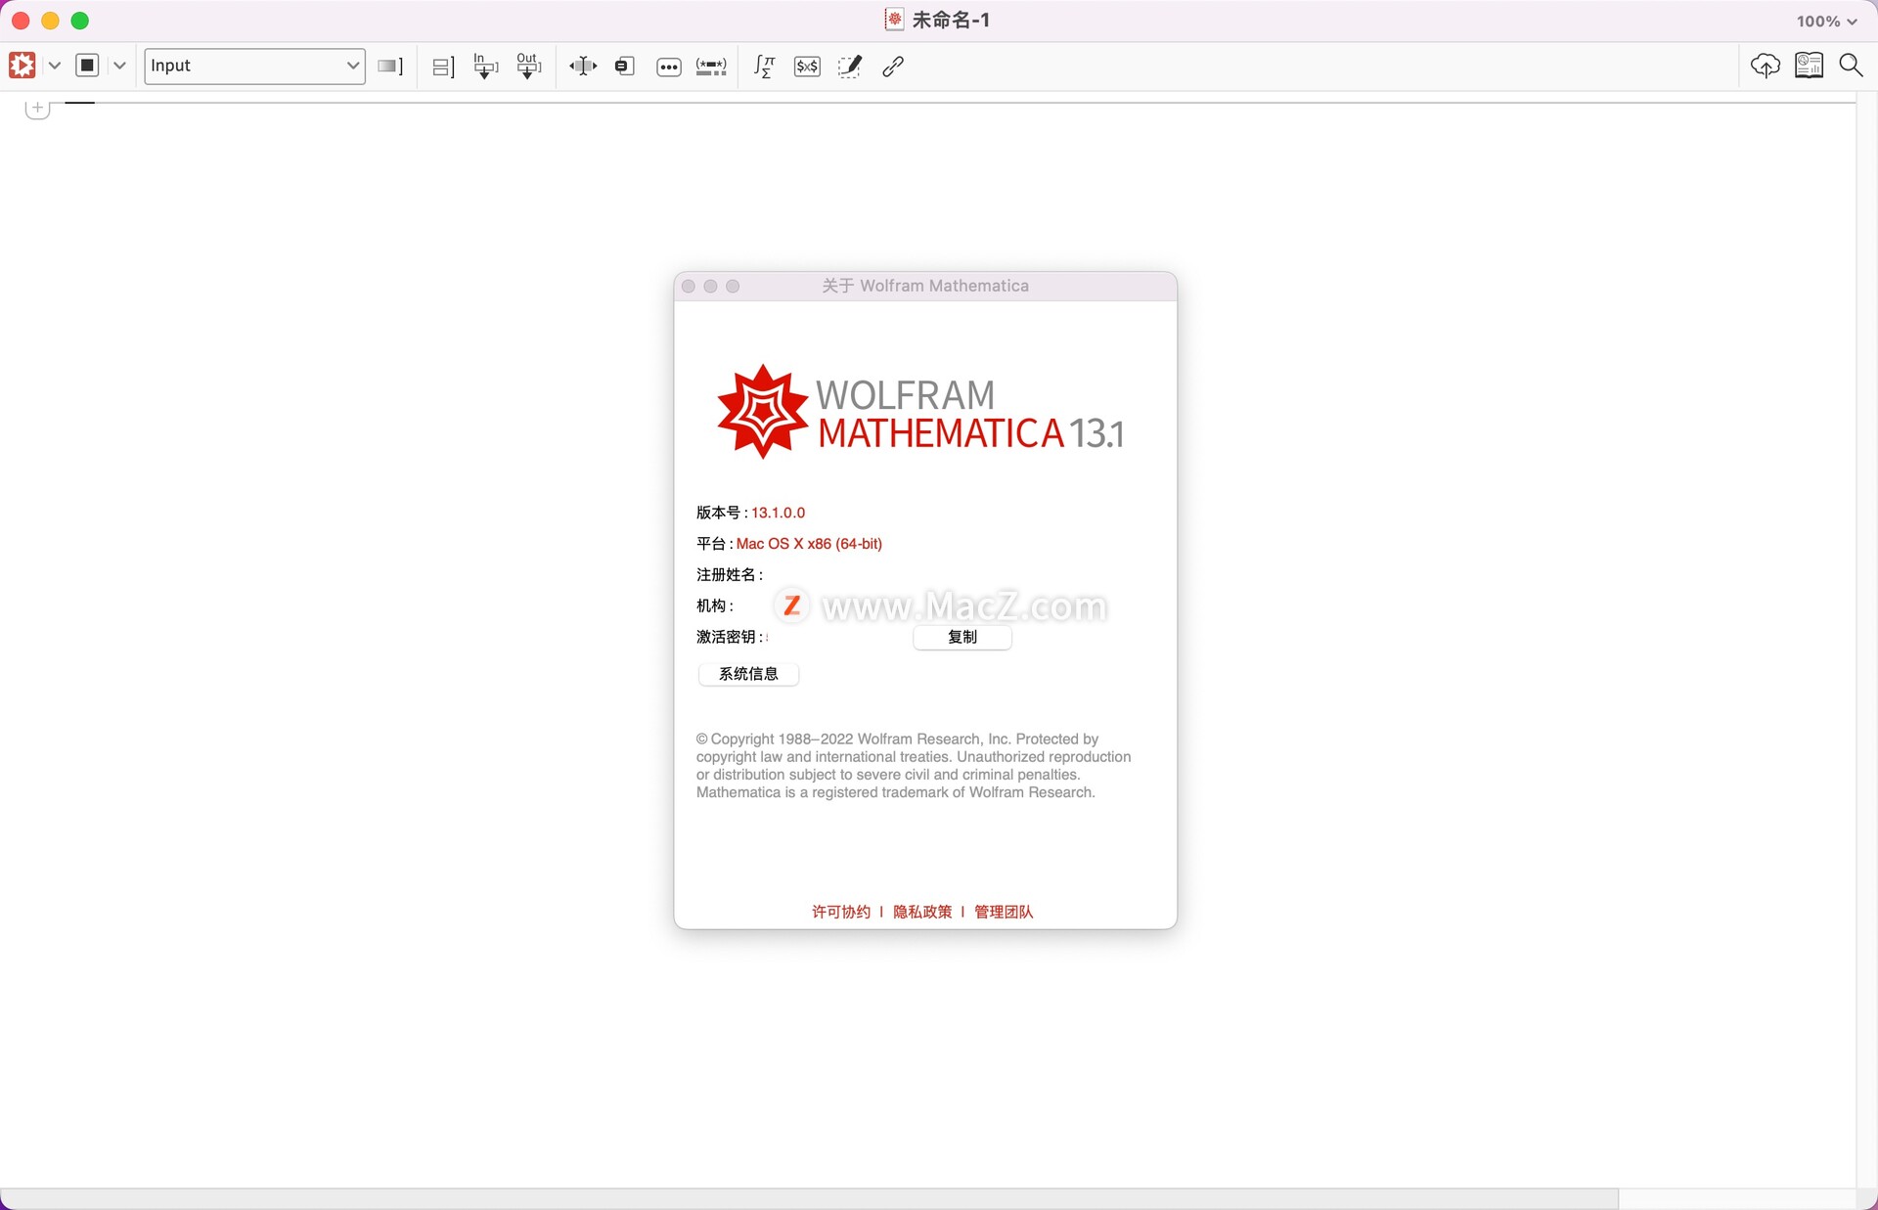Click the search magnifier icon
This screenshot has width=1878, height=1210.
coord(1851,66)
